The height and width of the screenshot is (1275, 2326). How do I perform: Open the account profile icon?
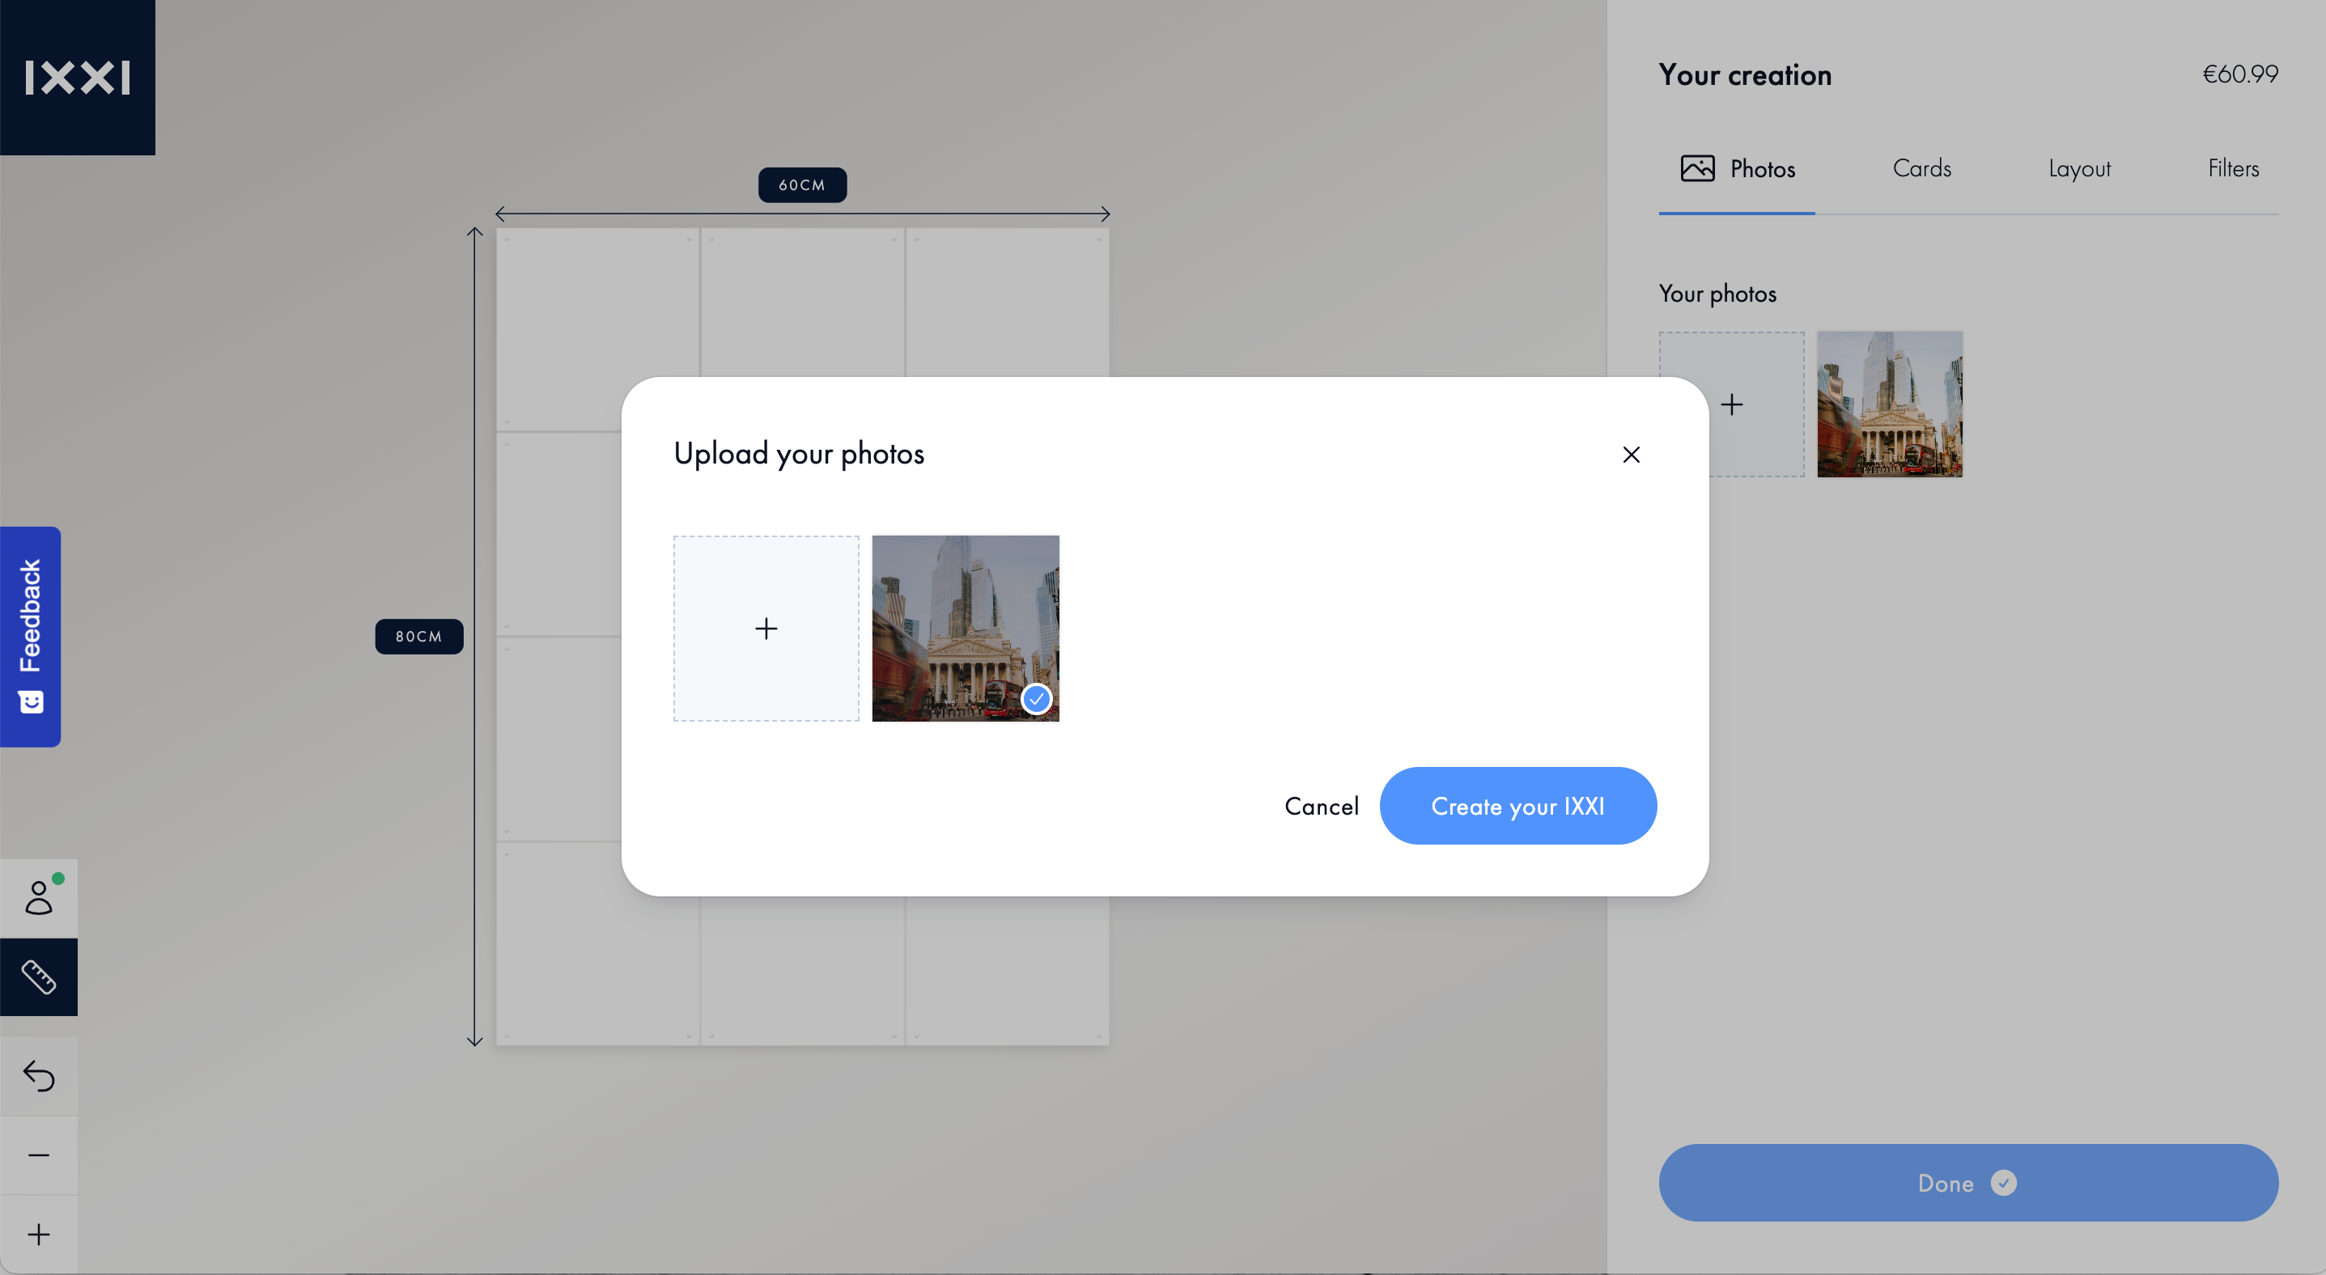pos(39,898)
